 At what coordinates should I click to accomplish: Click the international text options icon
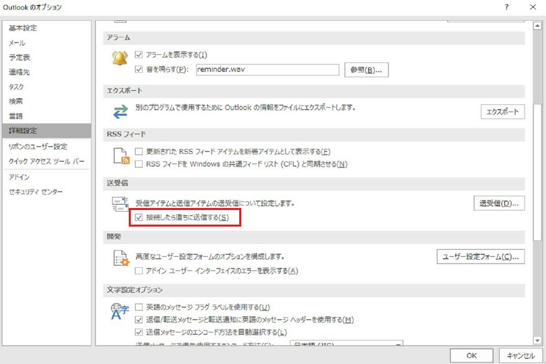point(119,311)
